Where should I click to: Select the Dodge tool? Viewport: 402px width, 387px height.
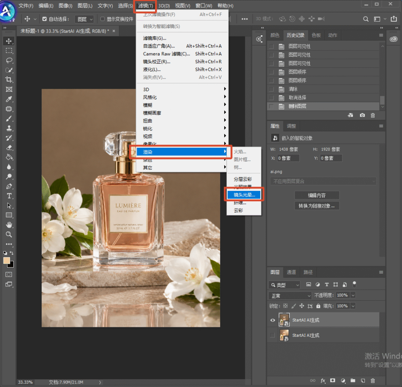[x=9, y=176]
